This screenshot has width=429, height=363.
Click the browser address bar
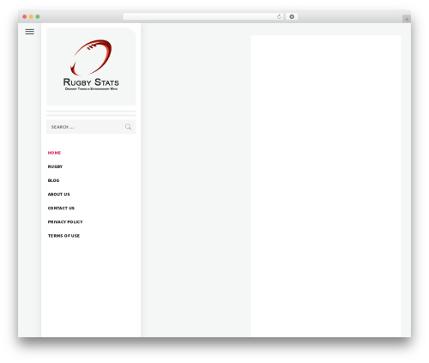[203, 16]
